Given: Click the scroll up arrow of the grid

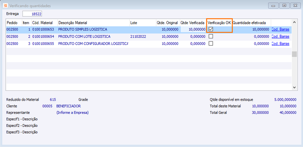Looking at the screenshot, I should pos(294,22).
